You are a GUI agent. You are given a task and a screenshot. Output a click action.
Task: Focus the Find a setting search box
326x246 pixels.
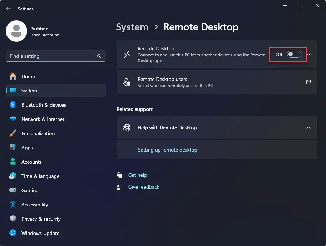pyautogui.click(x=56, y=56)
